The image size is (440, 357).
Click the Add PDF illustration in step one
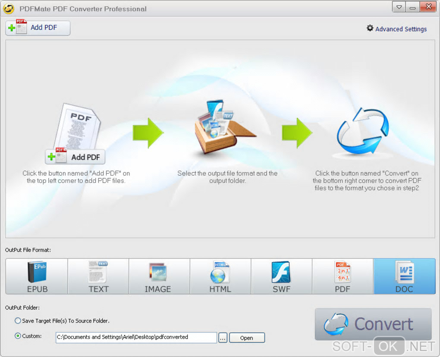pos(75,134)
